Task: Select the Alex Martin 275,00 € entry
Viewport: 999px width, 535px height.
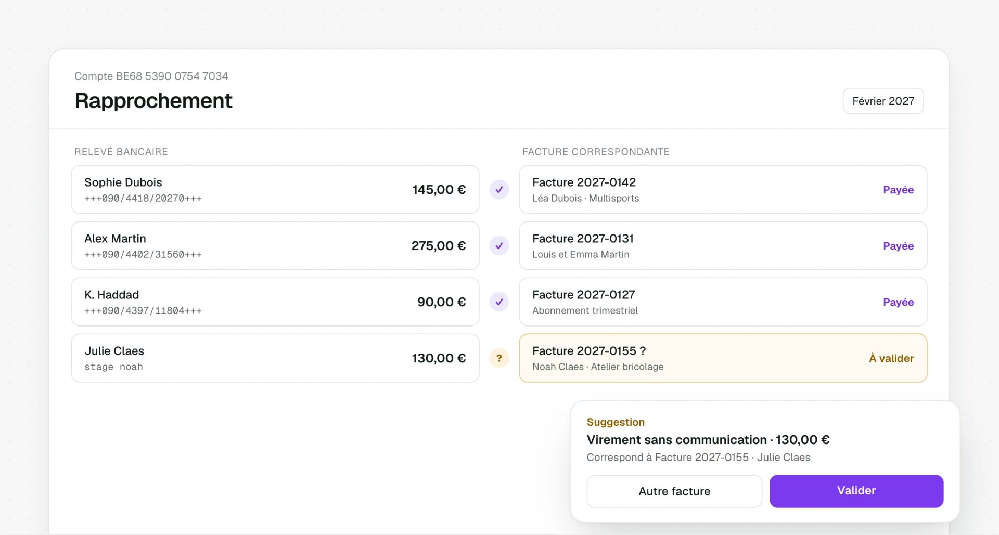Action: [275, 246]
